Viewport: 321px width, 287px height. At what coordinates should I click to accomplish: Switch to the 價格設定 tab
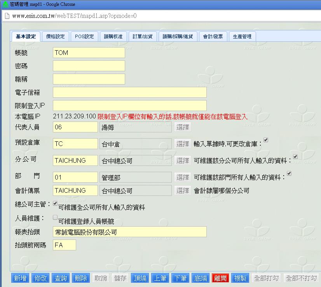point(55,37)
